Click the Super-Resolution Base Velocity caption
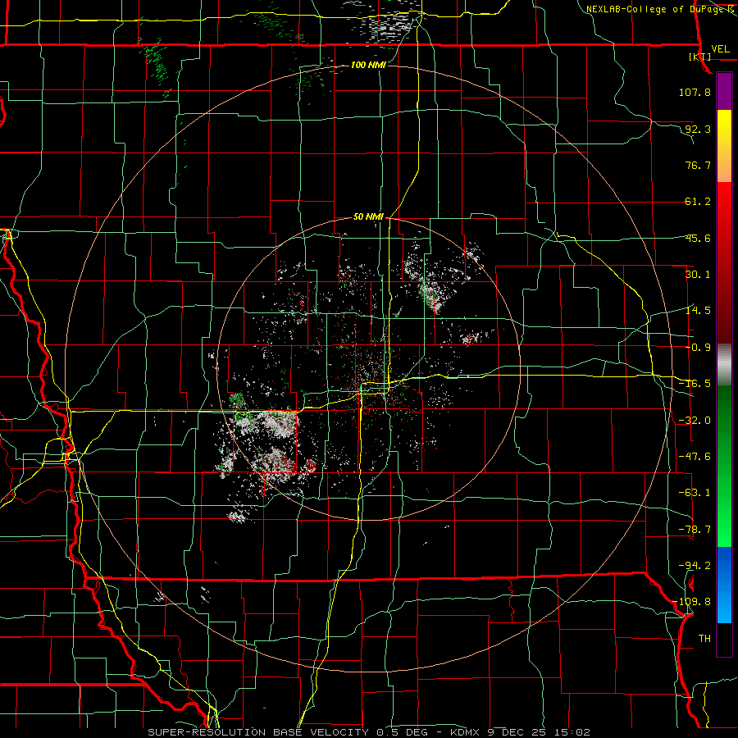This screenshot has width=738, height=738. tap(368, 732)
